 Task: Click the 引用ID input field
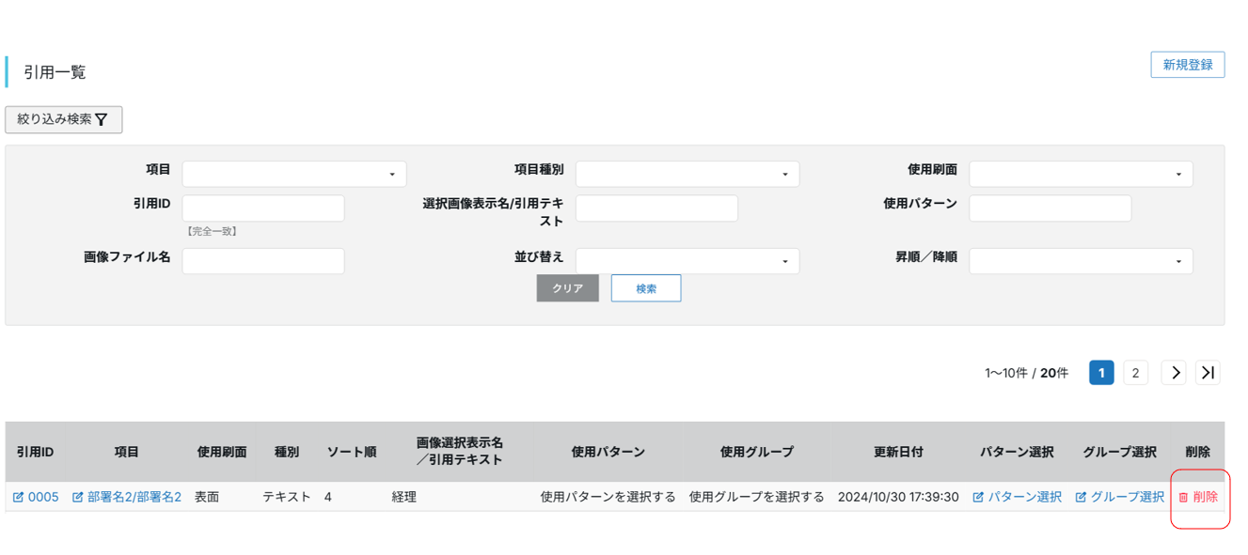(263, 208)
